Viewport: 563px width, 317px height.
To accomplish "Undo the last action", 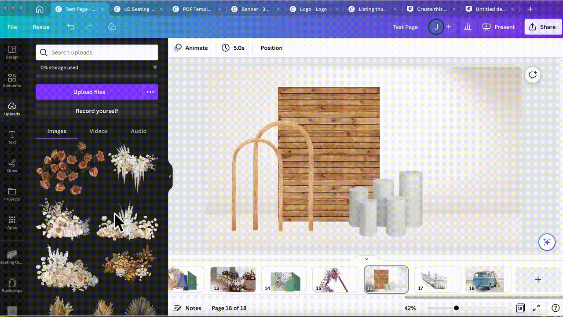I will click(71, 27).
